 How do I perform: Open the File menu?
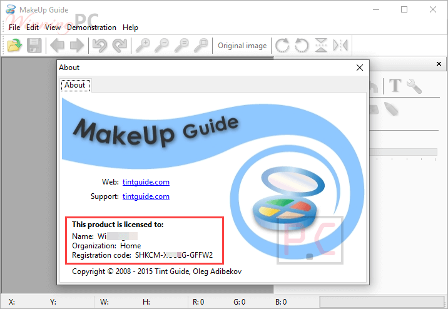click(14, 28)
